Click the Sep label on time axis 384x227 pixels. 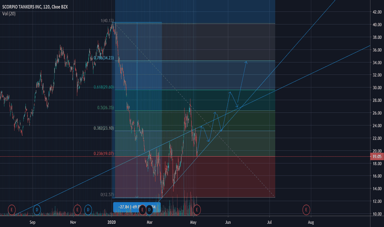coord(33,222)
